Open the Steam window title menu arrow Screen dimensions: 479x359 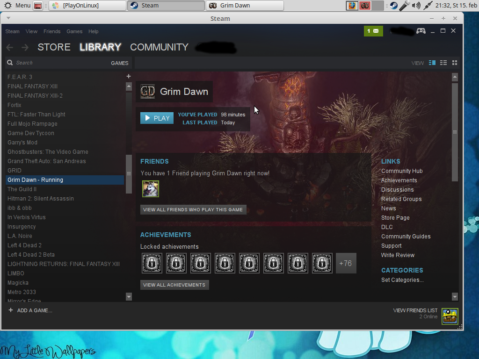coord(8,18)
